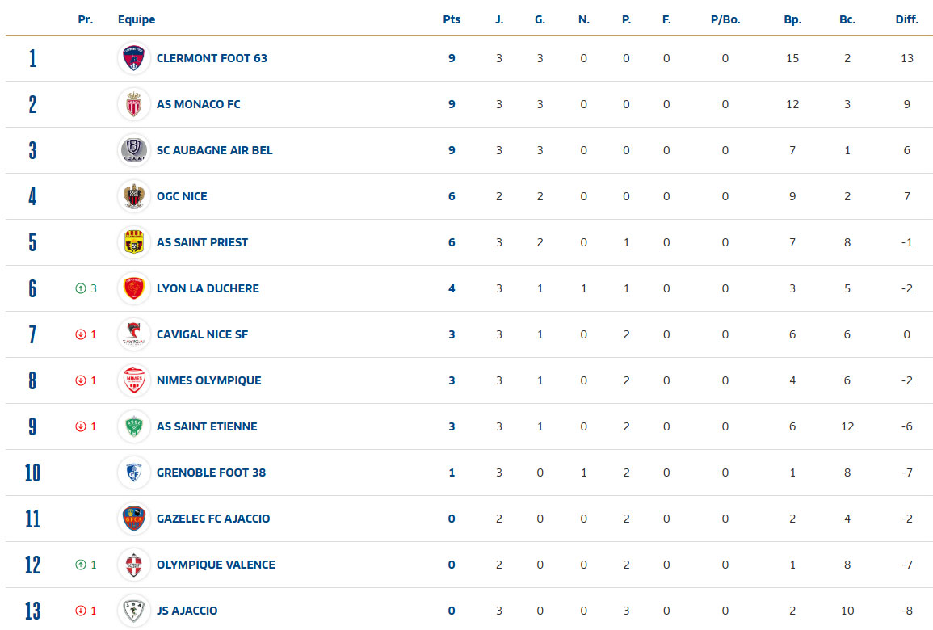Screen dimensions: 933x630
Task: Click the Cavigal Nice SF team name
Action: [202, 334]
